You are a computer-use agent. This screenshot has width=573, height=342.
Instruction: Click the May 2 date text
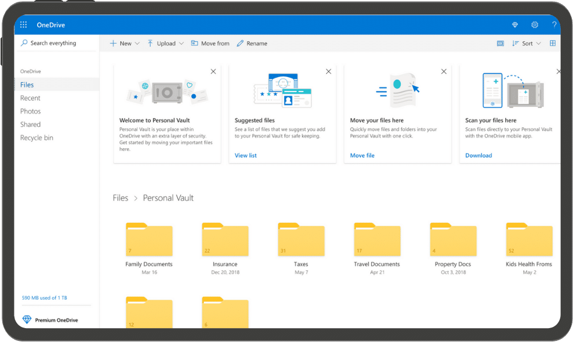click(x=529, y=273)
